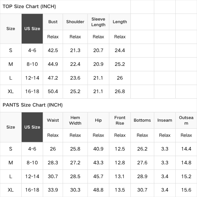197x197 pixels.
Task: Select the Hem Width column header
Action: (x=75, y=120)
